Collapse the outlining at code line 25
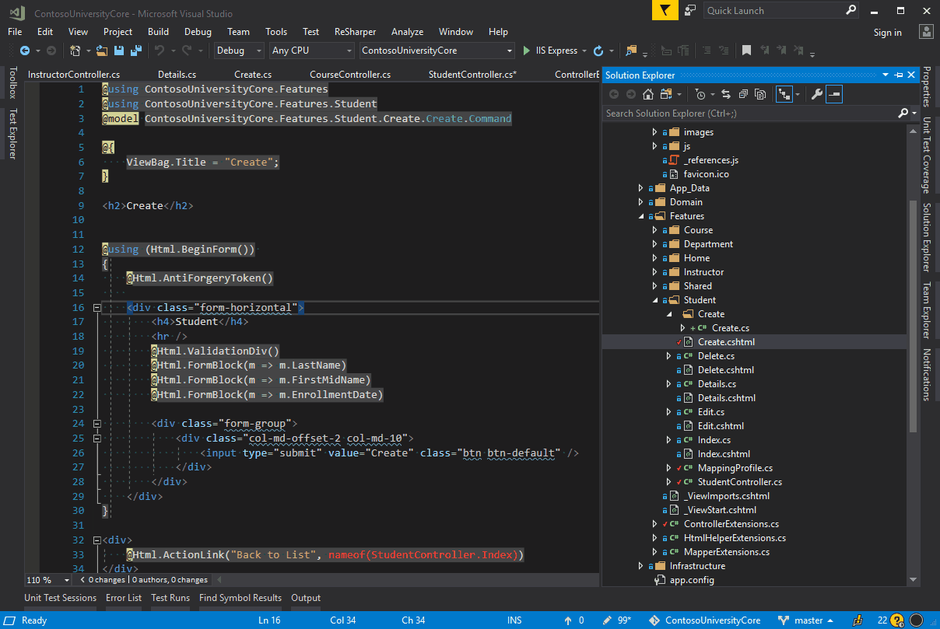 [x=97, y=439]
